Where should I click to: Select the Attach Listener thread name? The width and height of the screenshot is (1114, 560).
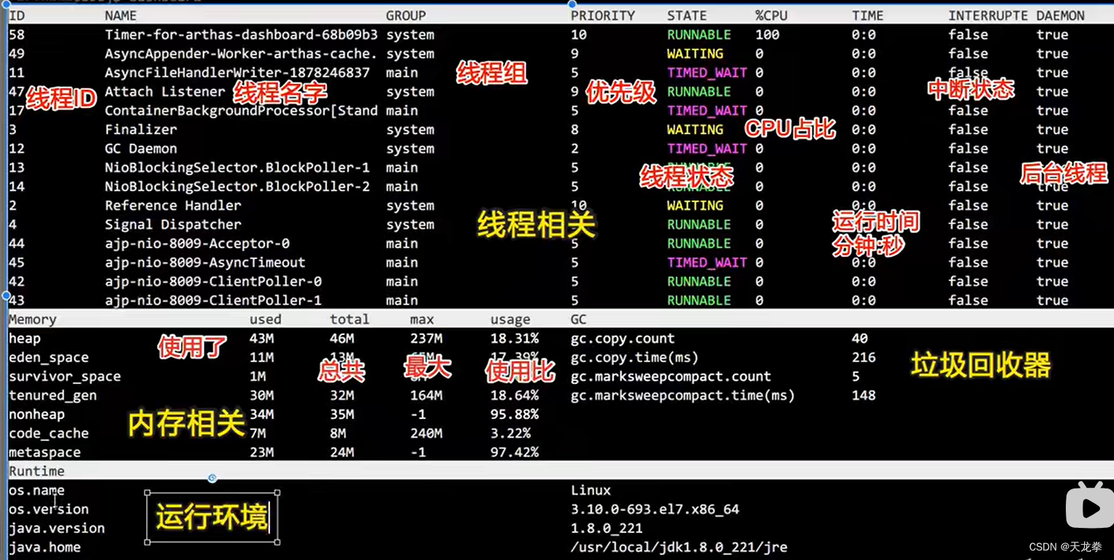click(165, 91)
